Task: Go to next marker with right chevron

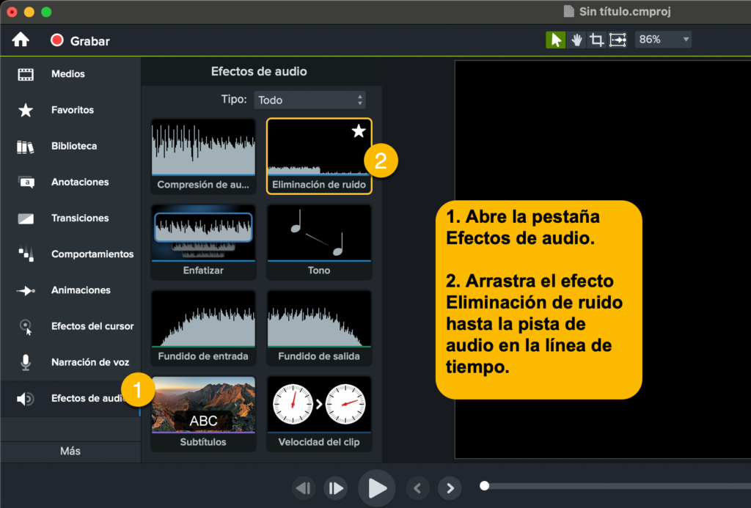Action: pyautogui.click(x=450, y=488)
